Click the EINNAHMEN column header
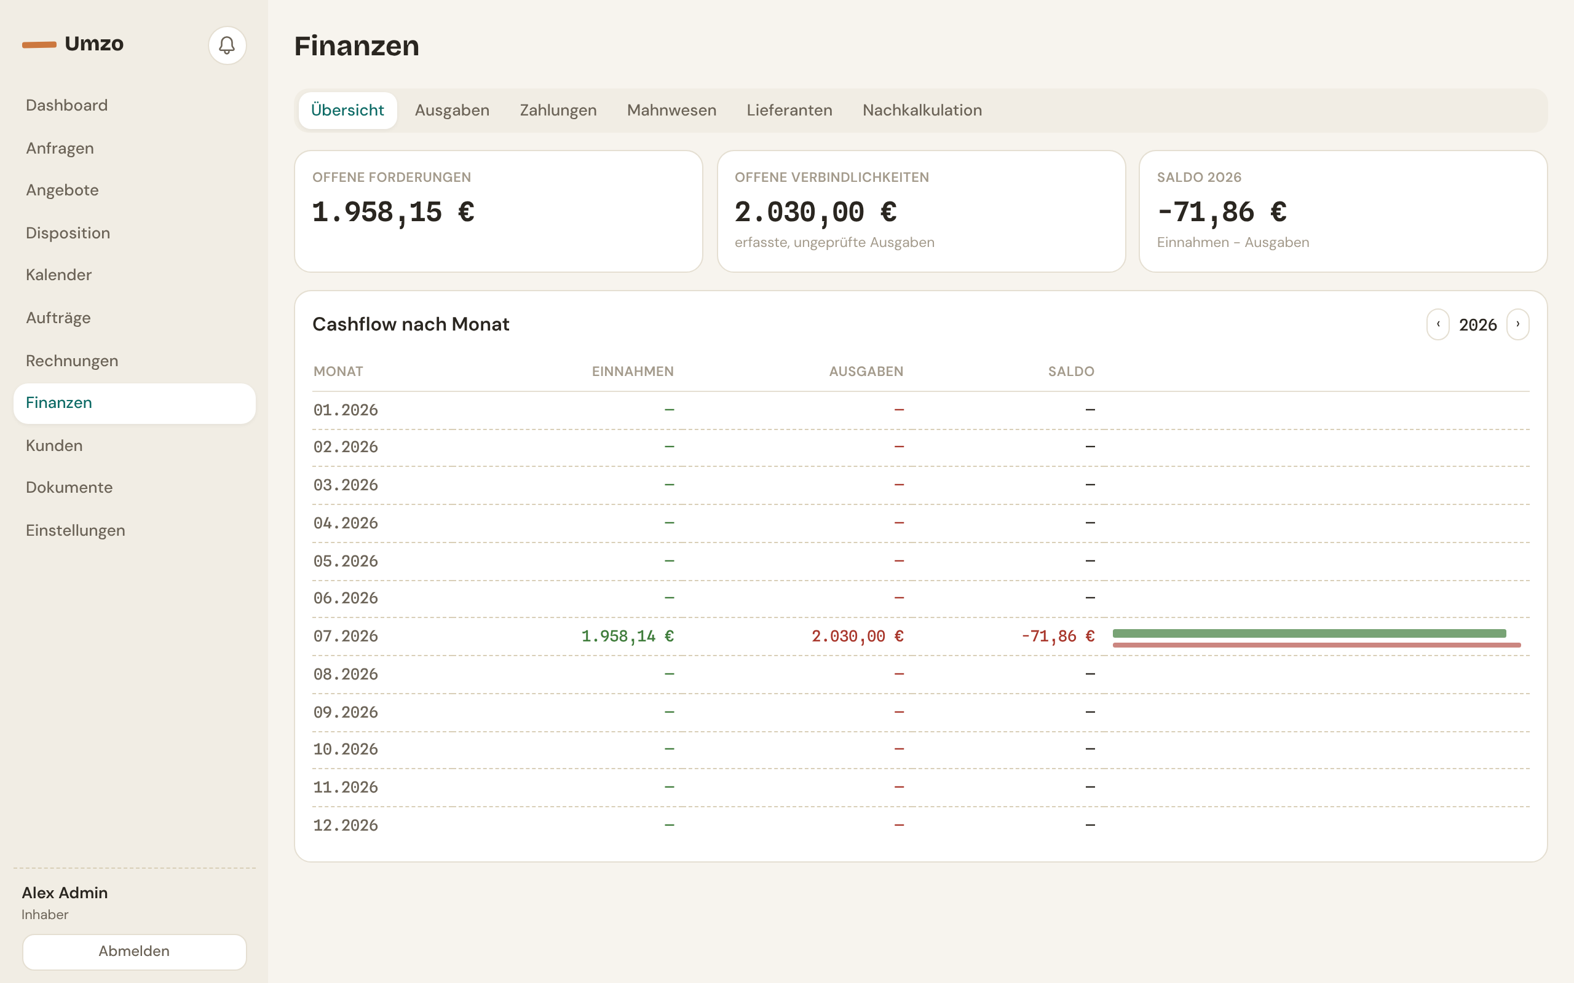Viewport: 1574px width, 983px height. (633, 371)
